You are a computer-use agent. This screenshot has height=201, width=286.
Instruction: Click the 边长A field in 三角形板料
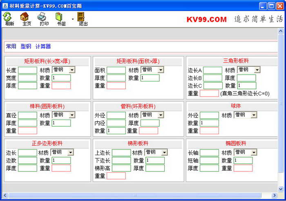pos(212,70)
